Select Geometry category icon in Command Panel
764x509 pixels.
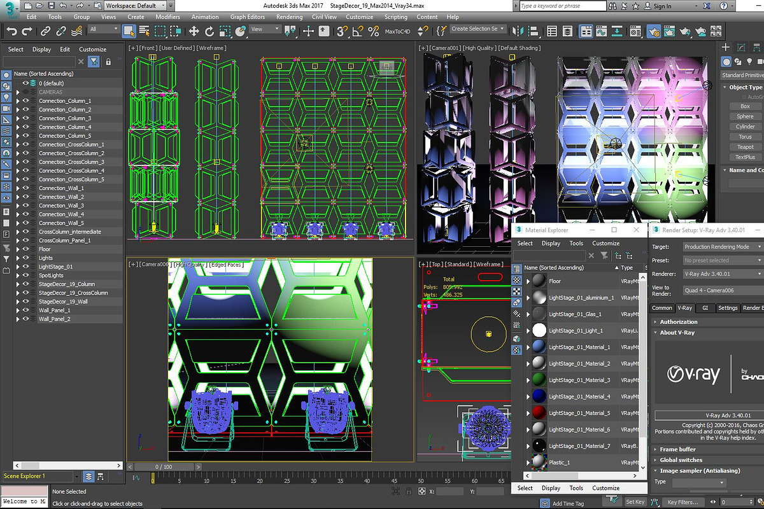pos(726,61)
